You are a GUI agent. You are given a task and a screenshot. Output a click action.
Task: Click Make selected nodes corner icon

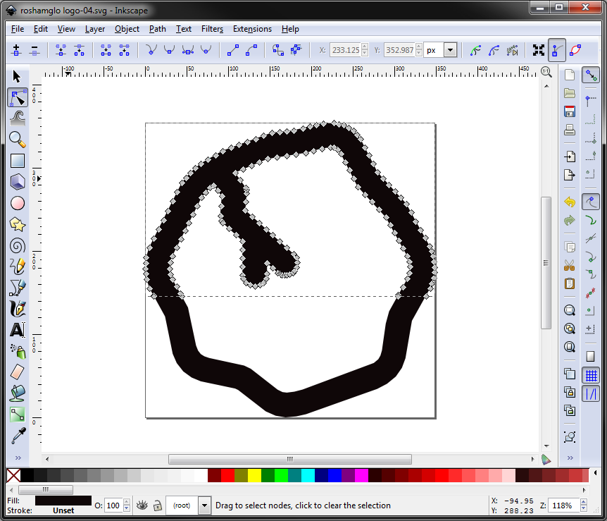point(151,50)
